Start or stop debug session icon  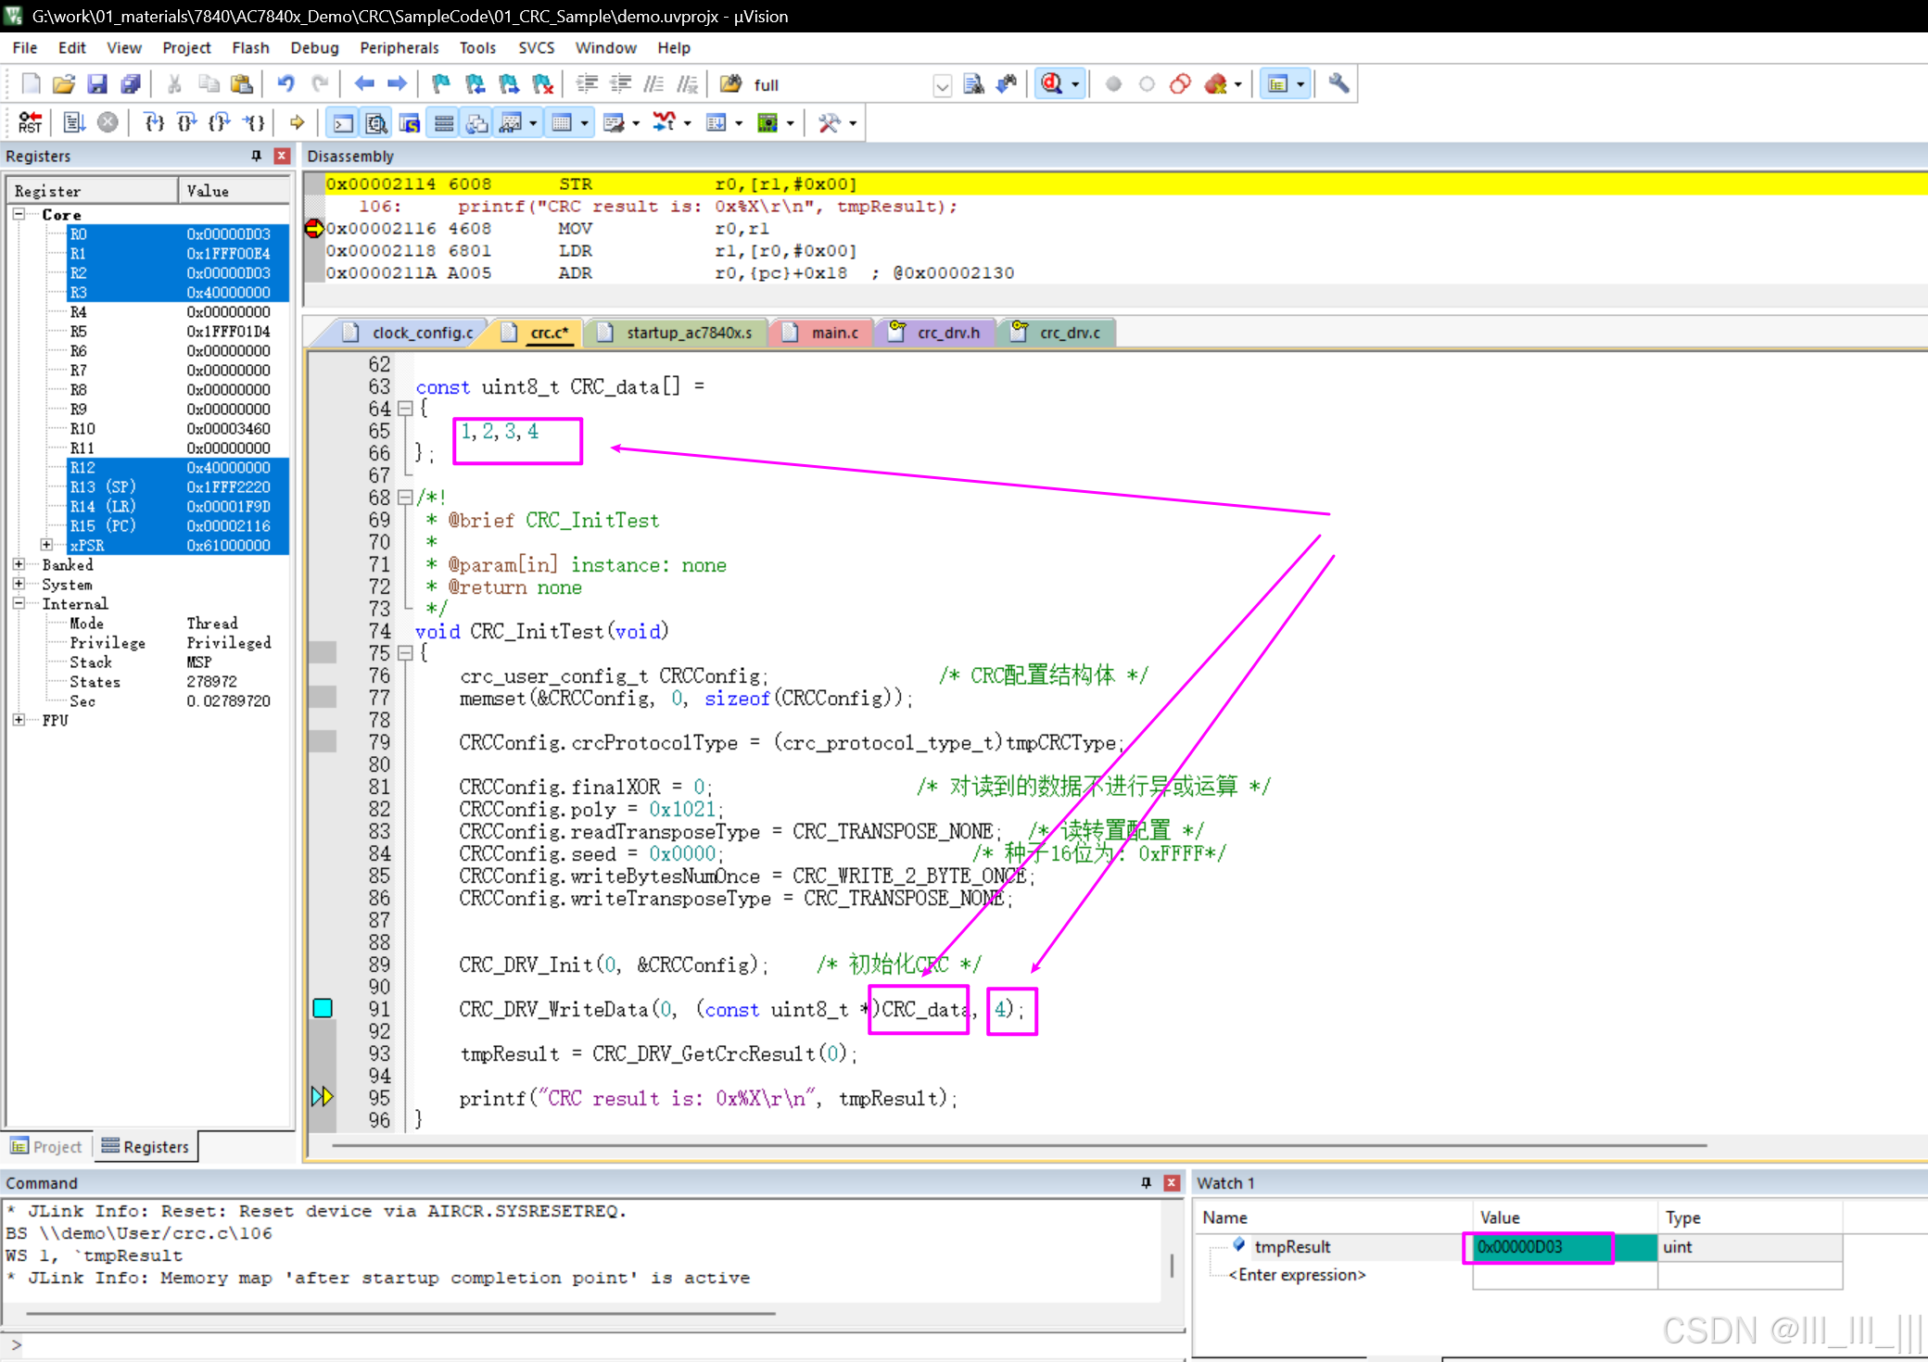click(1051, 84)
